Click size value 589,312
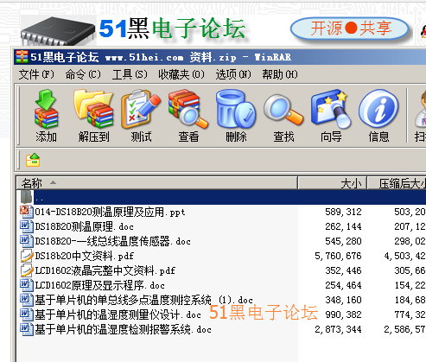The height and width of the screenshot is (362, 426). 343,212
